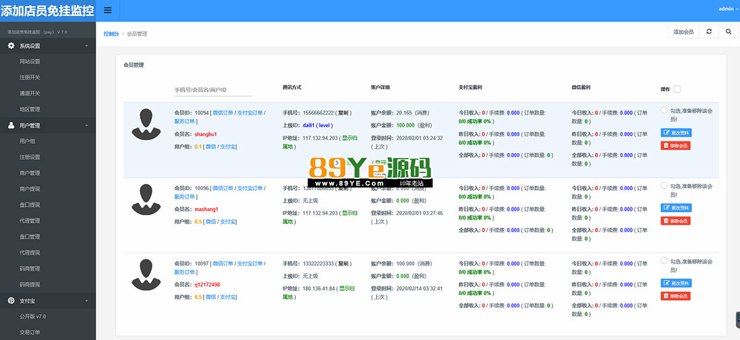740x340 pixels.
Task: Open 商户管理 in the sidebar
Action: [30, 173]
